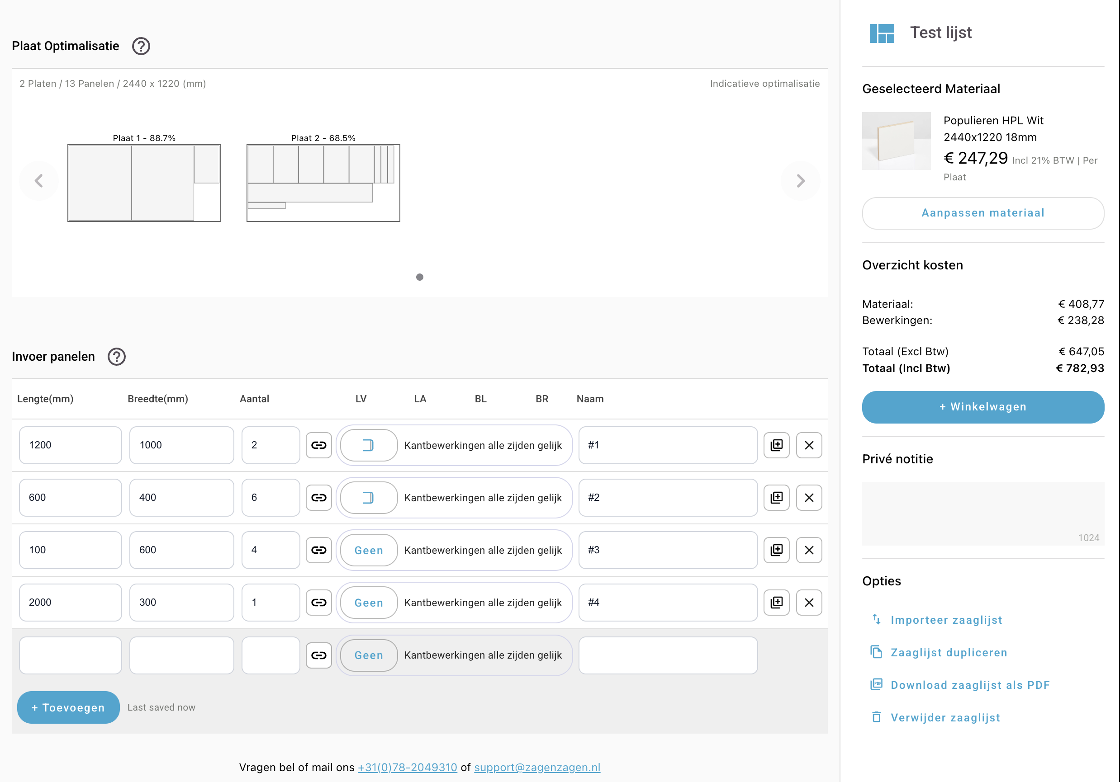Click carousel pagination dot below plates
1120x782 pixels.
[419, 277]
